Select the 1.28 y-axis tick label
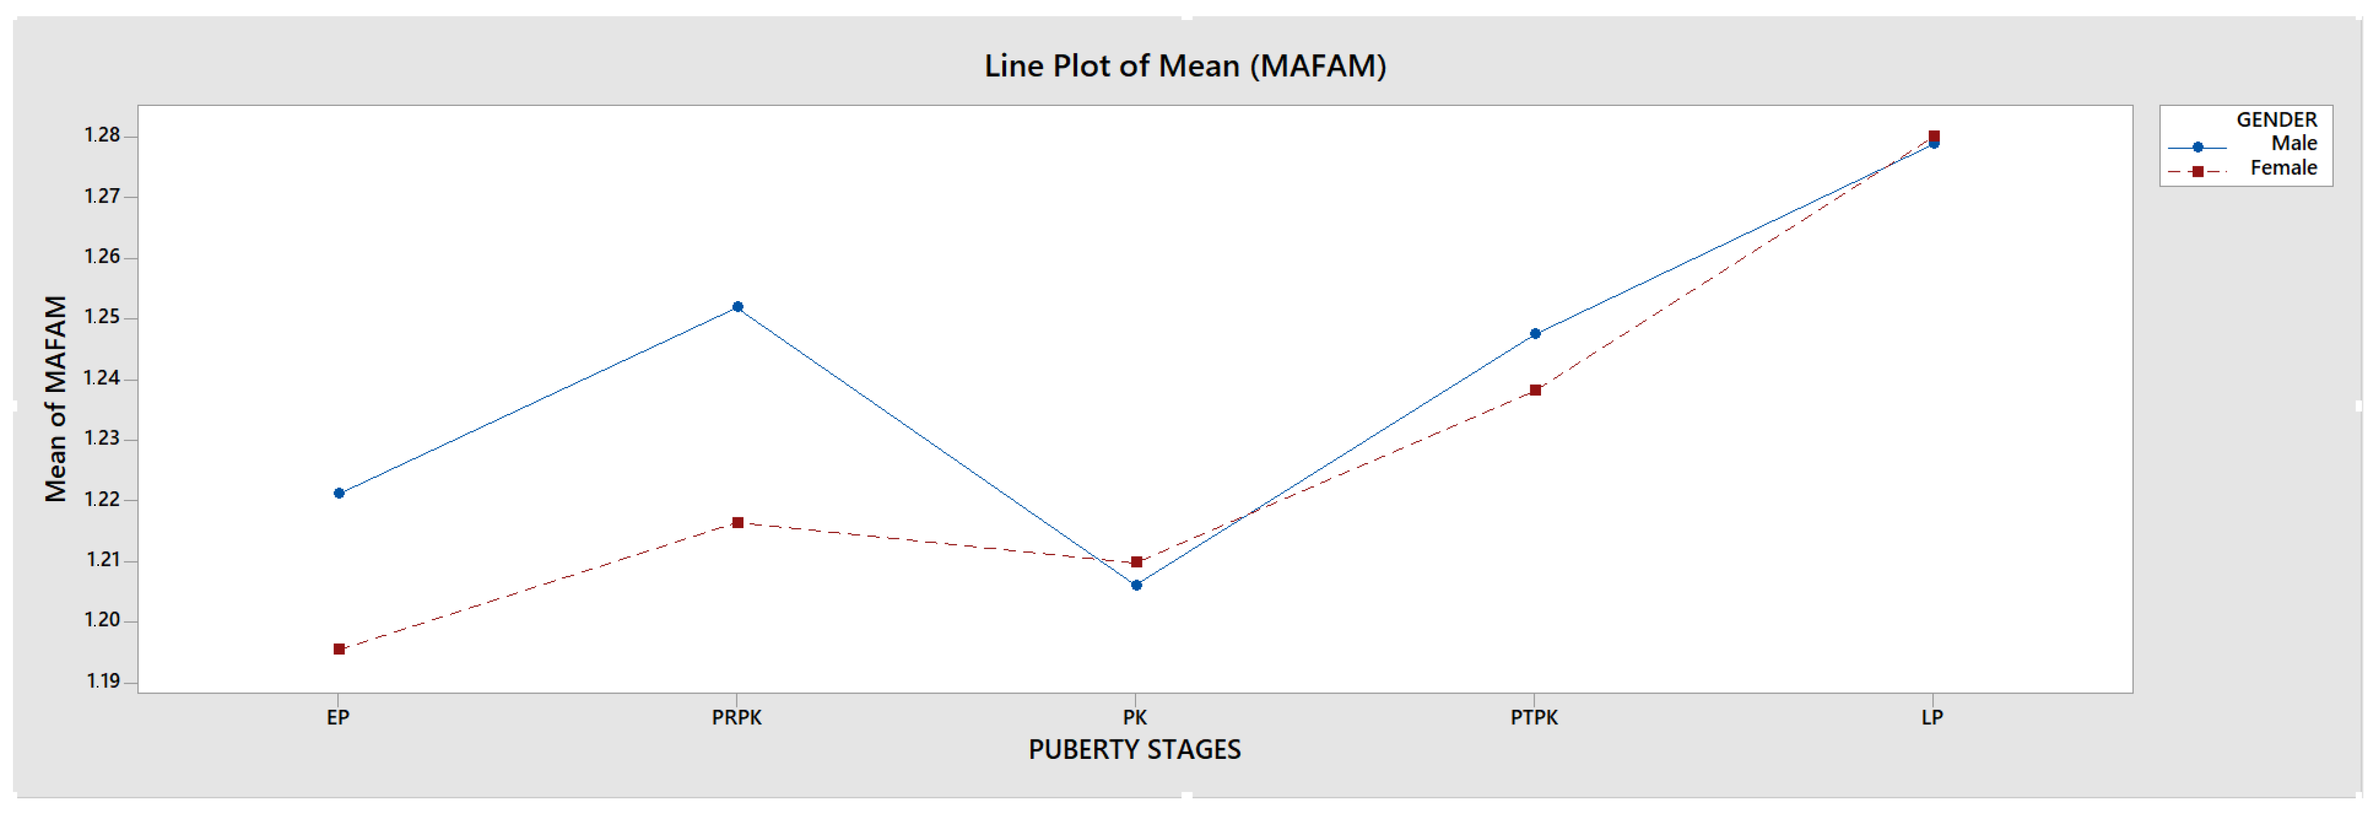 (x=103, y=136)
